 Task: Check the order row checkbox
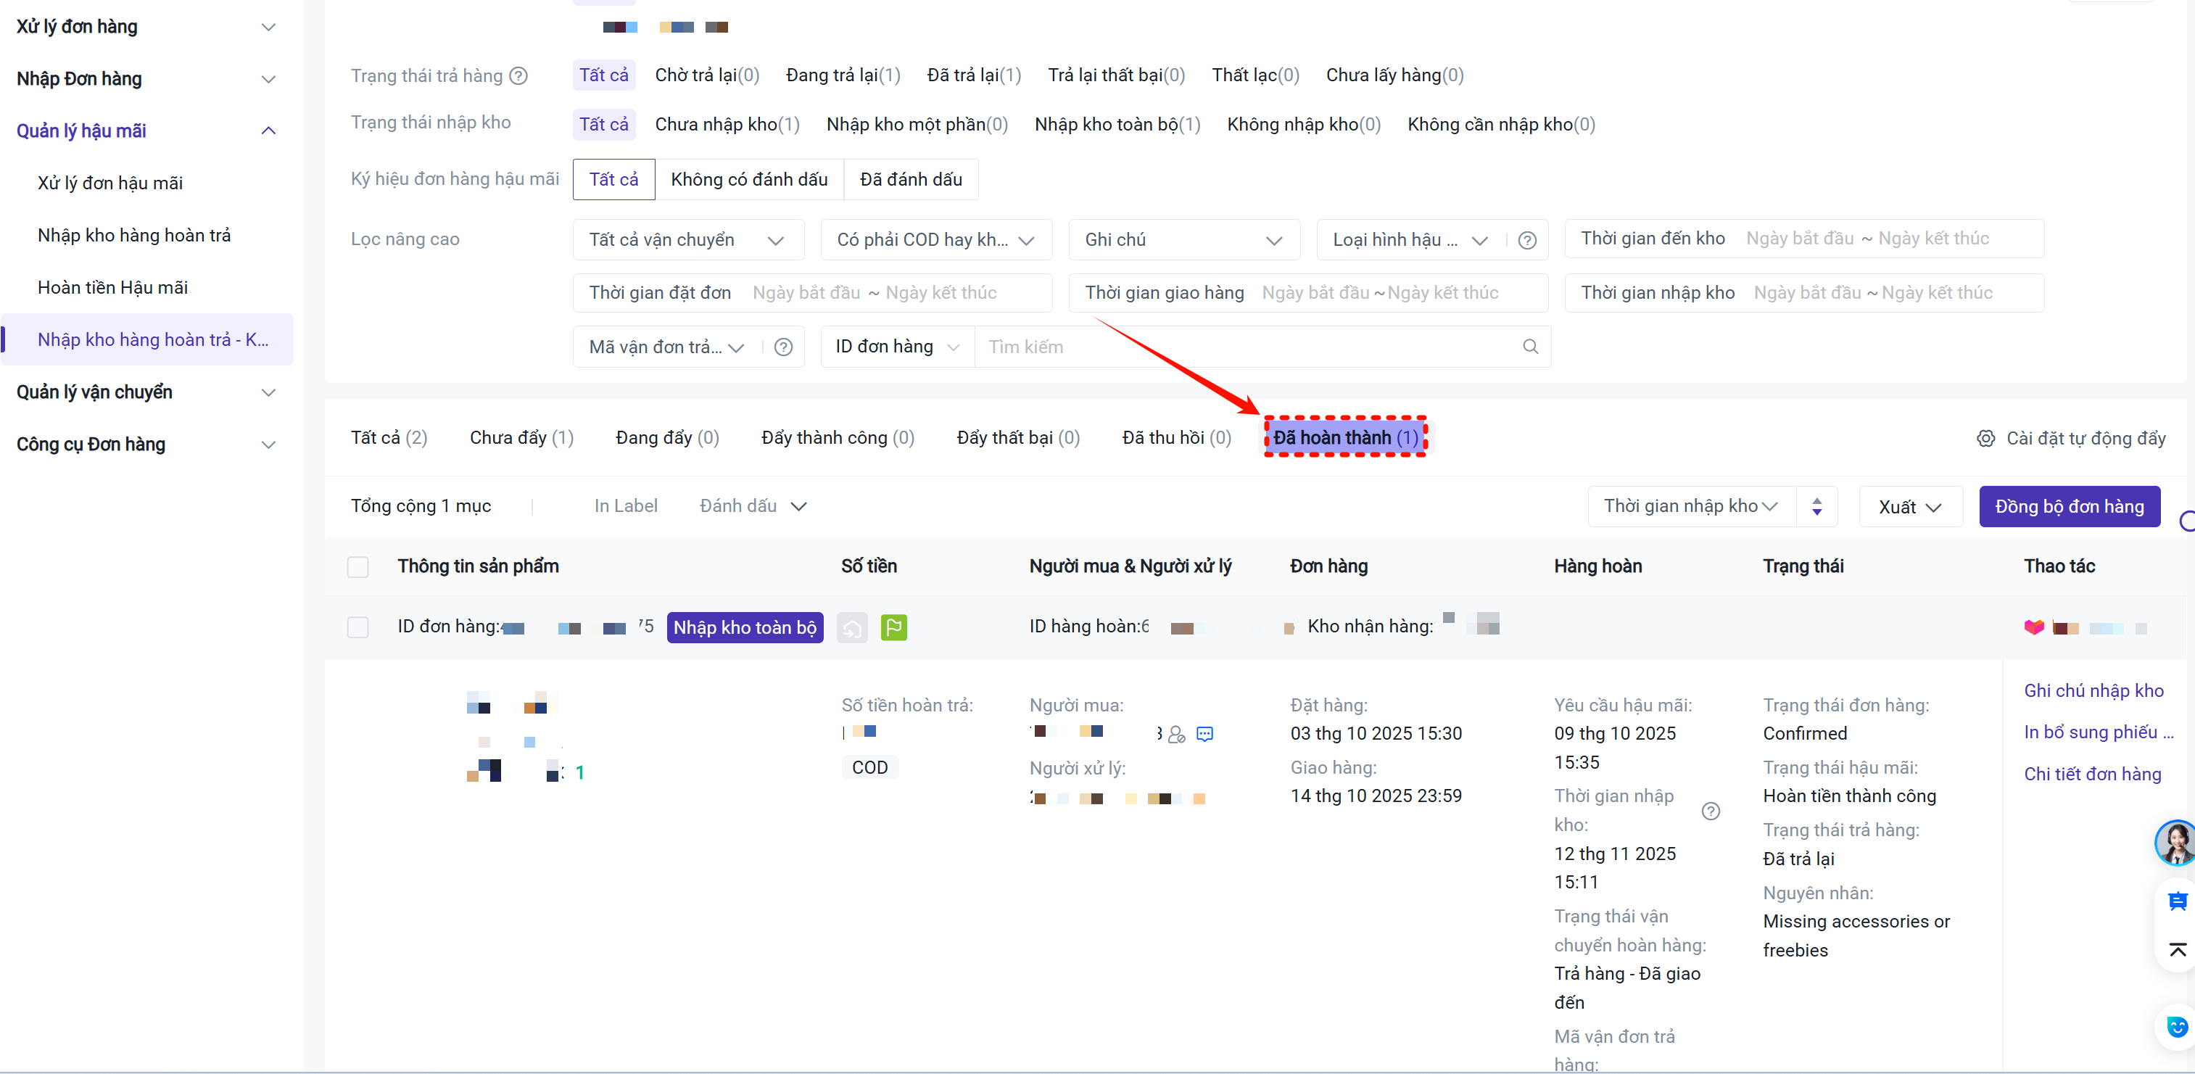click(x=358, y=627)
